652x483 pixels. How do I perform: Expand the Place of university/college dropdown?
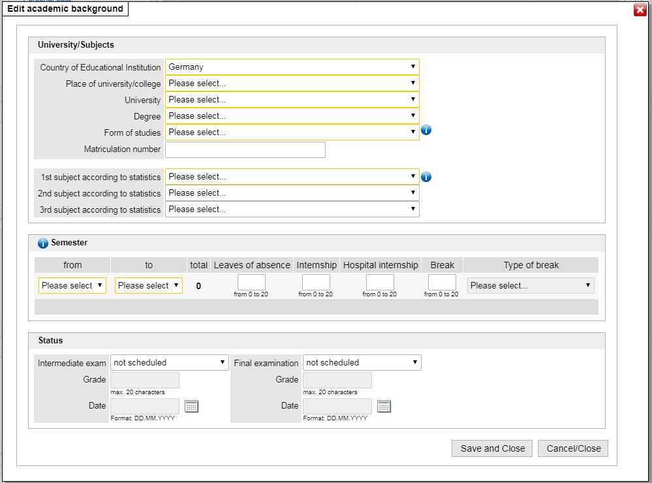click(292, 84)
